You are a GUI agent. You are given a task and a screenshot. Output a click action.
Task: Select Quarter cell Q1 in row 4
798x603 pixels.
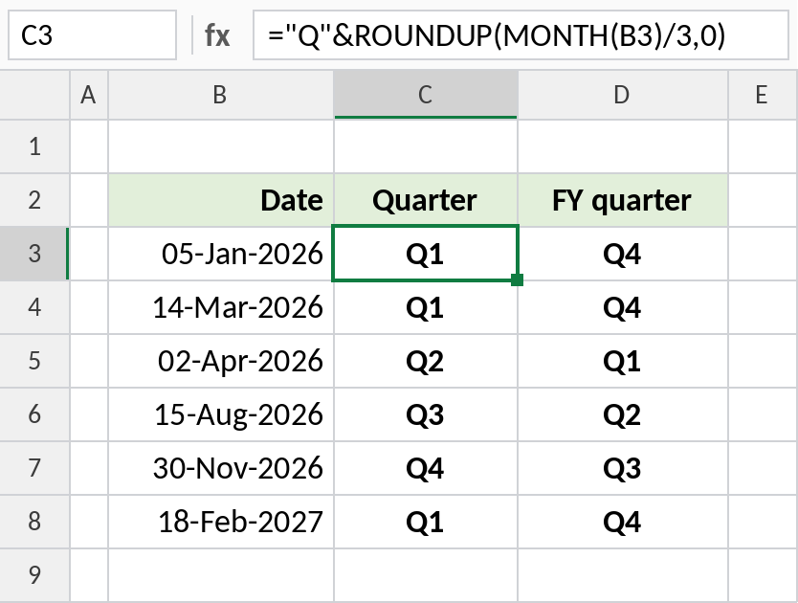click(x=426, y=307)
